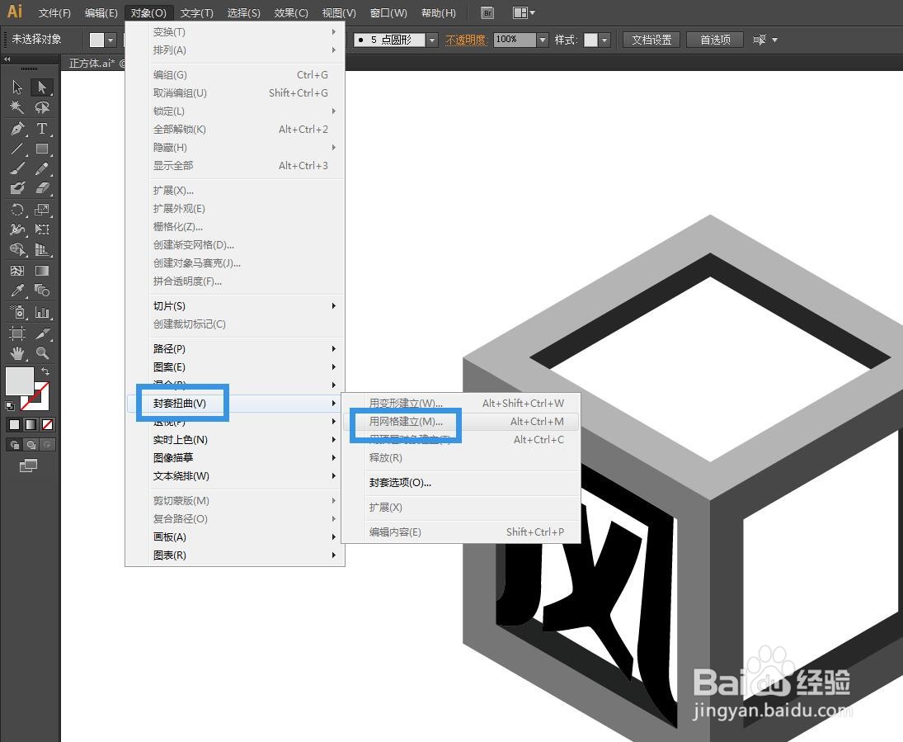Activate the Pen tool

pos(16,128)
